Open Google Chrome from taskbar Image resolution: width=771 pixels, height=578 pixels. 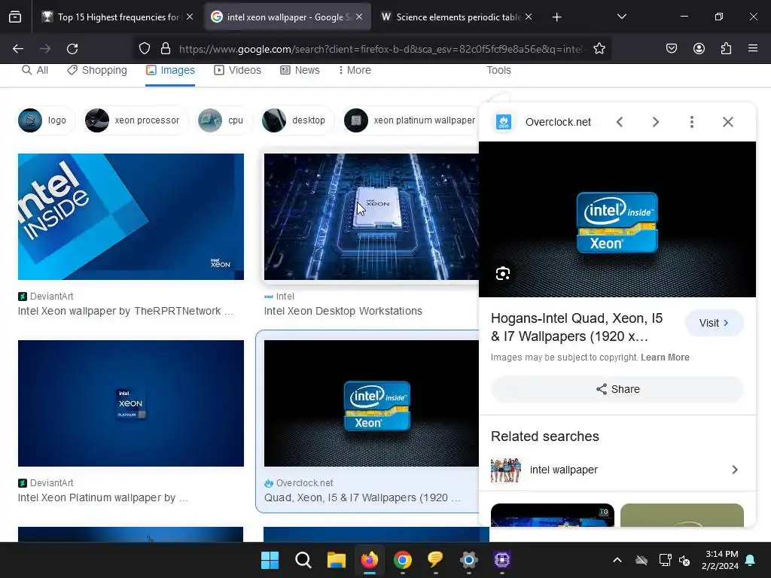point(403,560)
